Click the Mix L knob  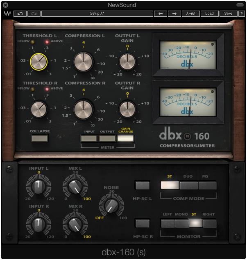tap(75, 187)
